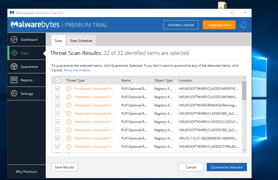
Task: Uncheck the CLSID registry key item
Action: 57,122
